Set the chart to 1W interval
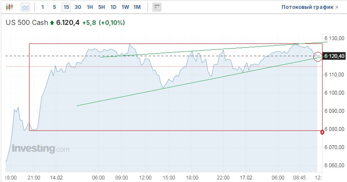 pyautogui.click(x=125, y=7)
